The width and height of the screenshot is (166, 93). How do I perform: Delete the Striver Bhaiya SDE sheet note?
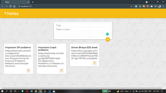point(94,63)
